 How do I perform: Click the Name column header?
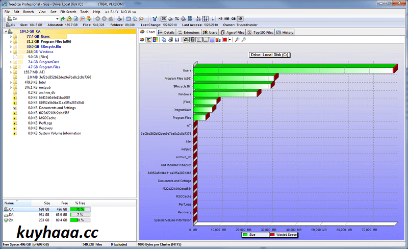pos(17,203)
